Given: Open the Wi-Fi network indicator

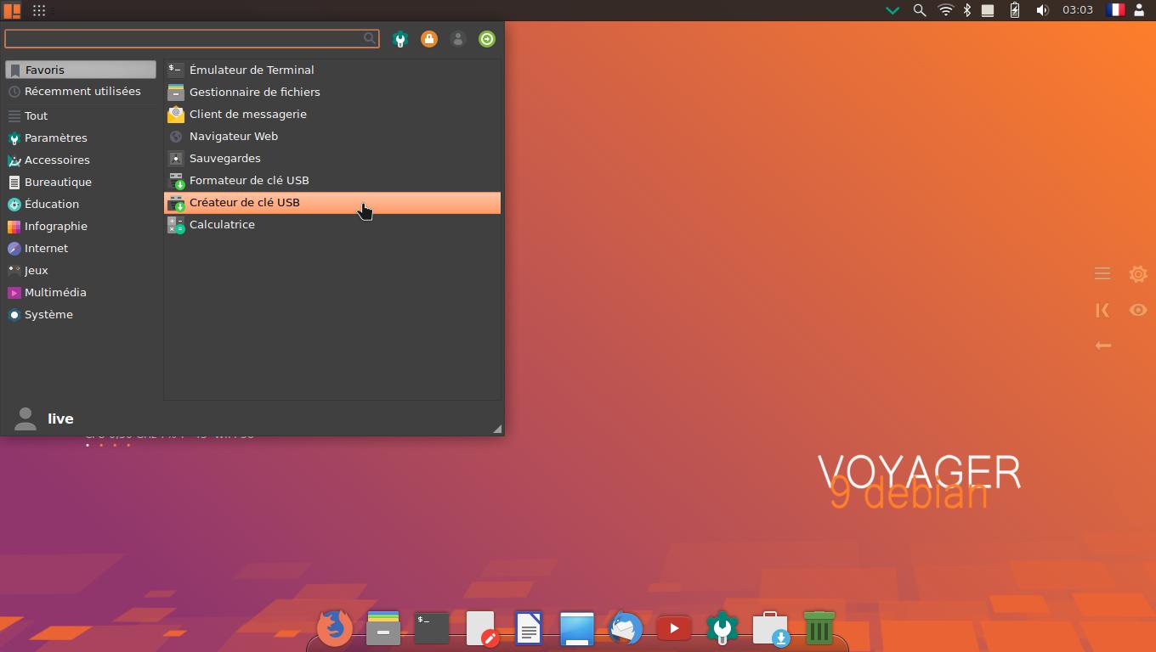Looking at the screenshot, I should tap(945, 10).
